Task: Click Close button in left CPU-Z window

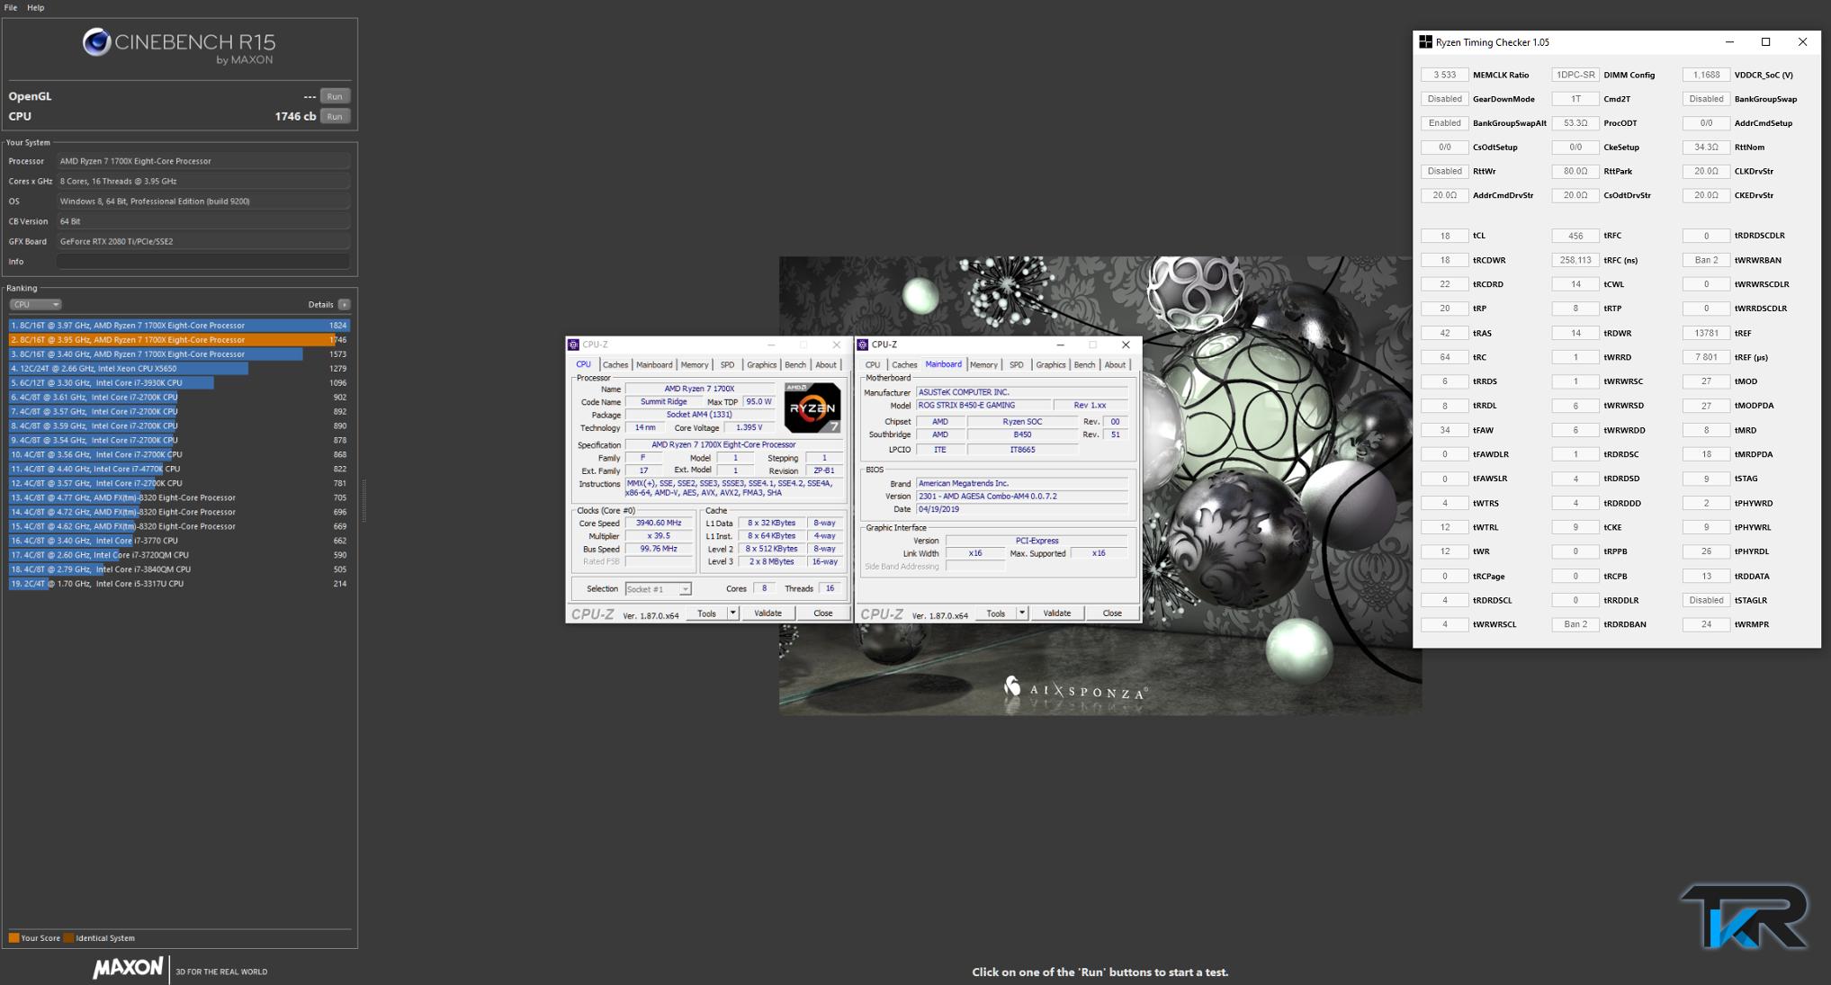Action: click(823, 613)
